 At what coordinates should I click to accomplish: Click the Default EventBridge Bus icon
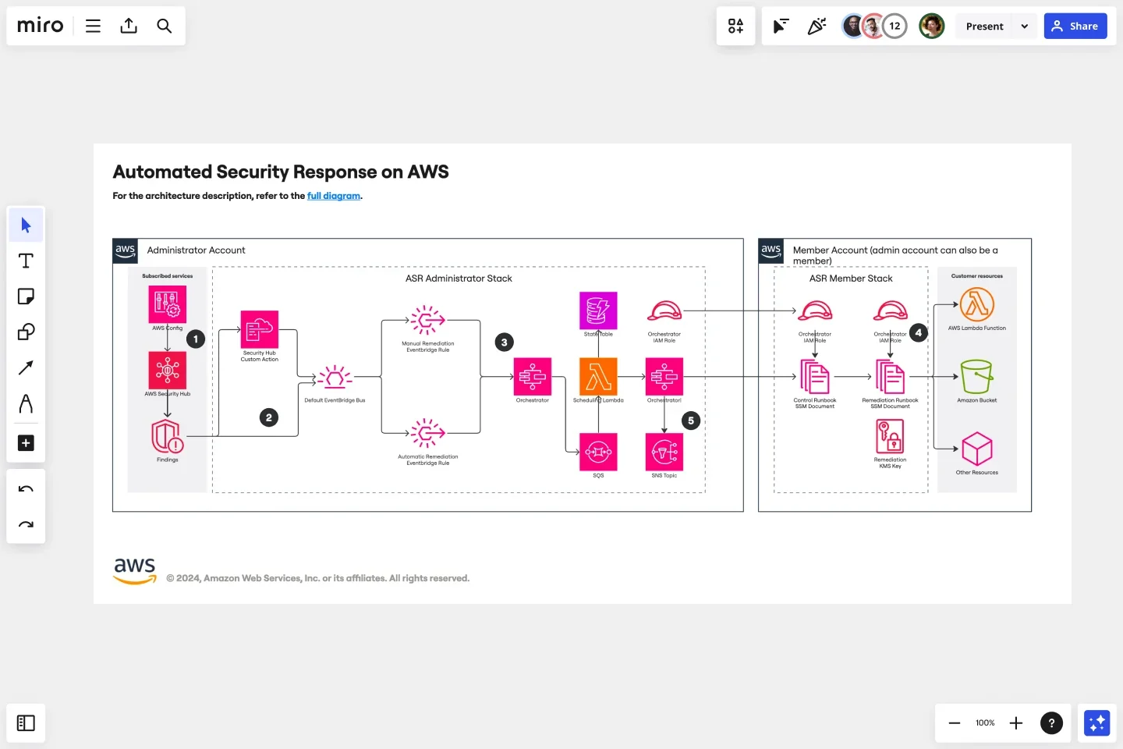(335, 378)
